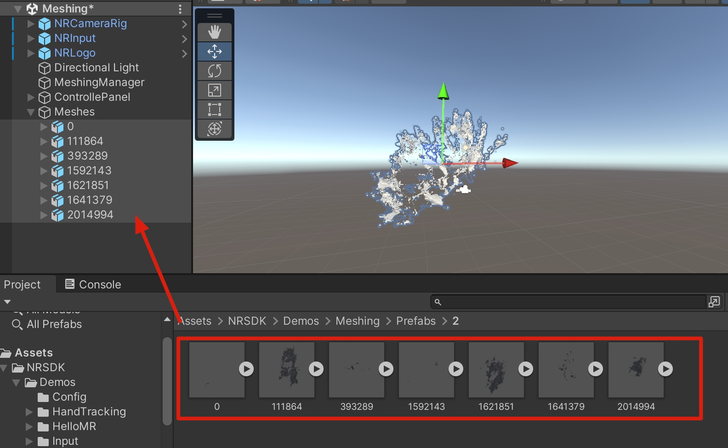This screenshot has width=728, height=448.
Task: Select the Scale tool
Action: tap(215, 90)
